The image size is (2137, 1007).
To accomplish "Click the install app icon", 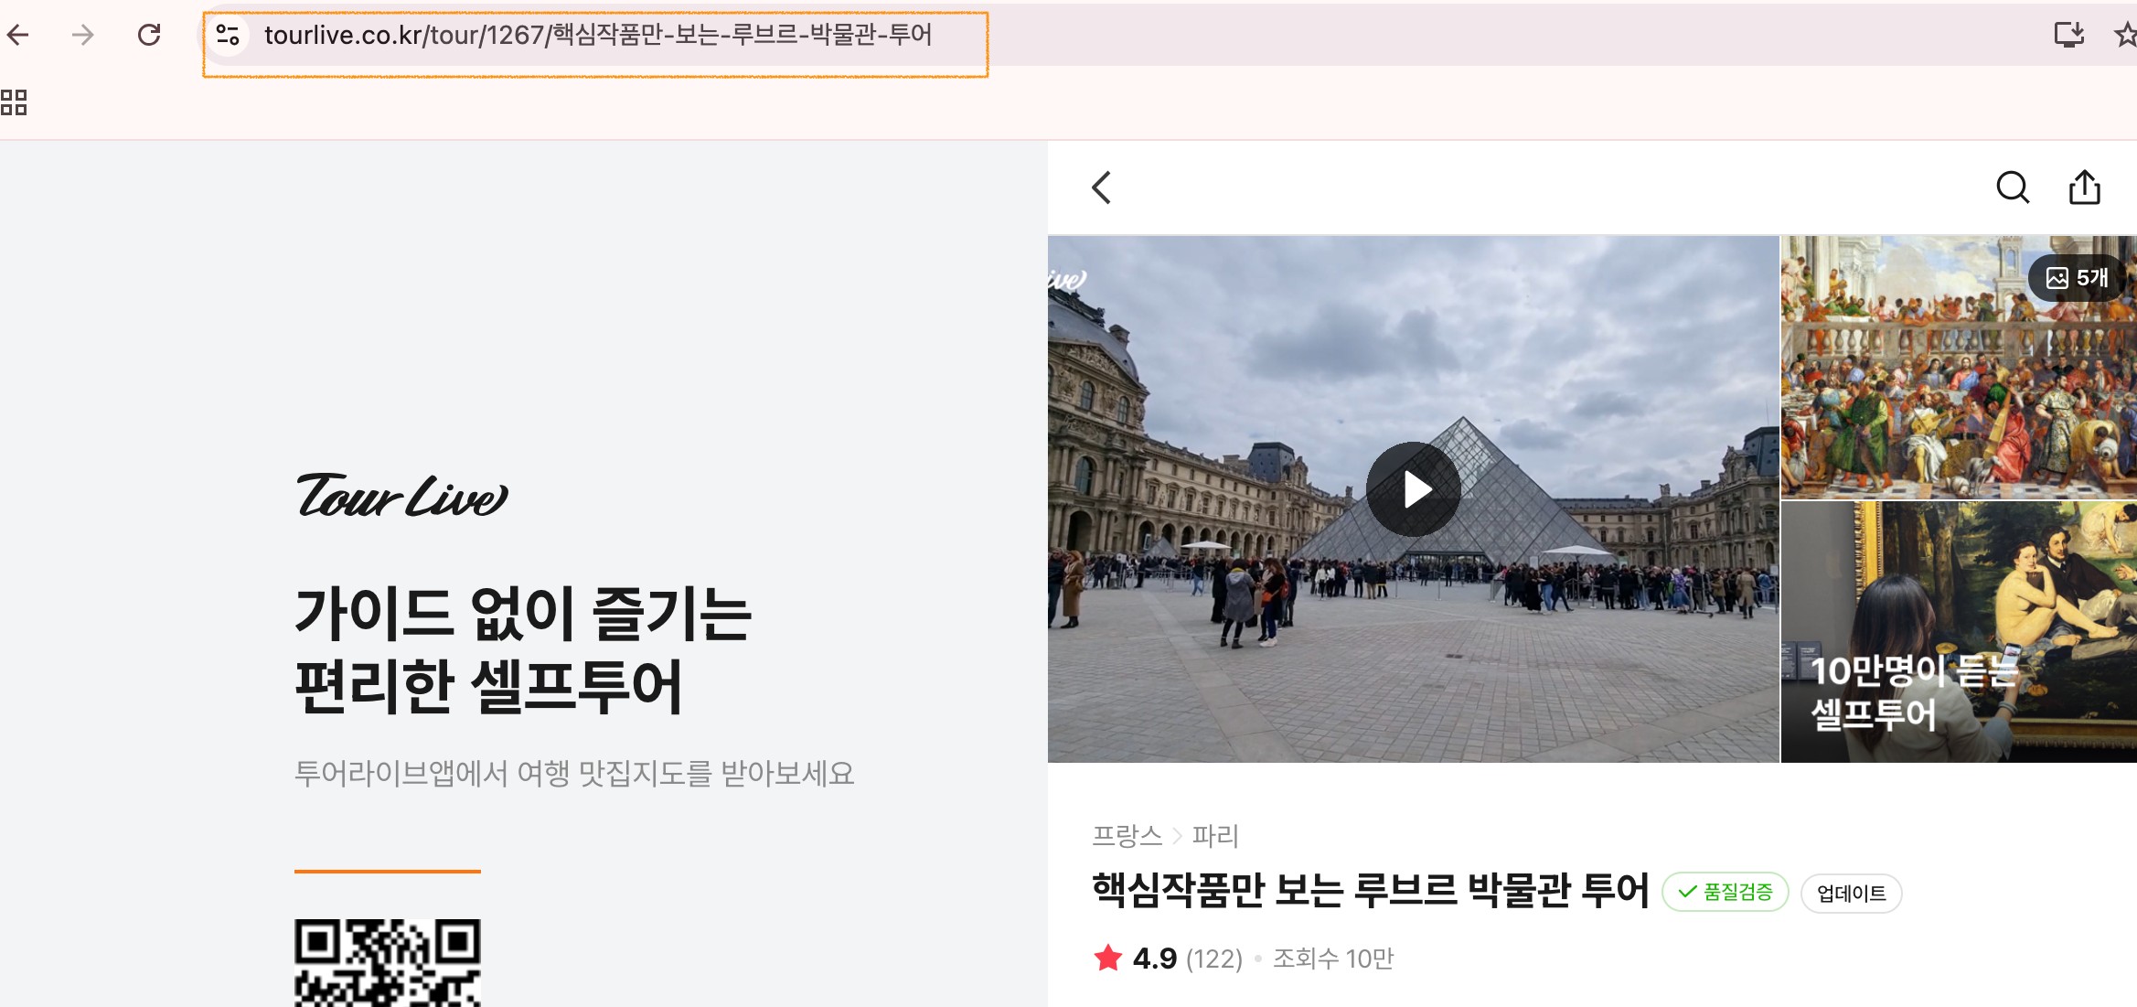I will click(x=2068, y=36).
